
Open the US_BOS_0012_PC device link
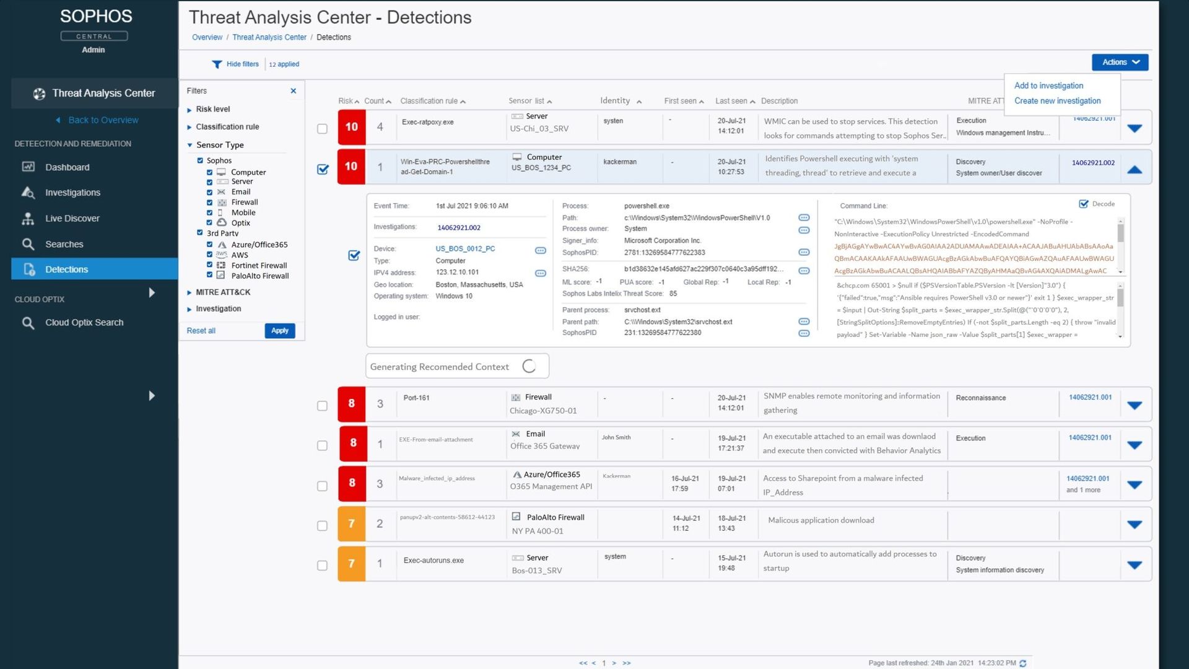[465, 249]
